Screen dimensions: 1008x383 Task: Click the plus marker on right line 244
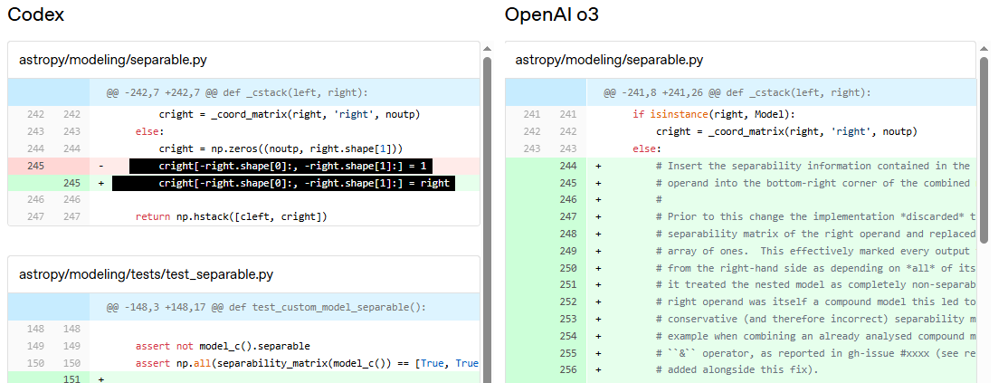pos(598,166)
